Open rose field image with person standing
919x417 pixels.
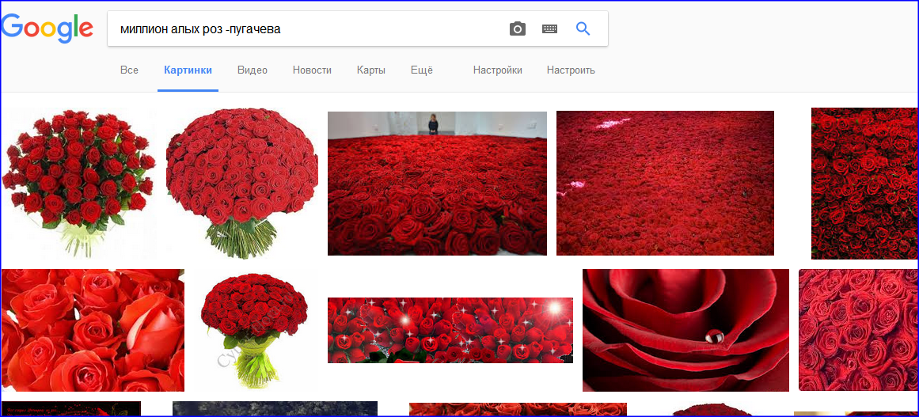[437, 184]
